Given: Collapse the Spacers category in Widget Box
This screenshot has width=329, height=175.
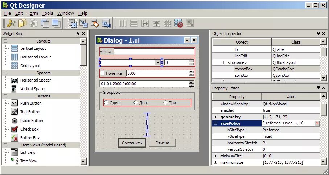Looking at the screenshot, I should click(x=5, y=73).
